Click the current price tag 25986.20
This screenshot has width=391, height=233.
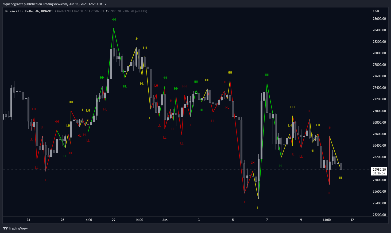[x=379, y=170]
